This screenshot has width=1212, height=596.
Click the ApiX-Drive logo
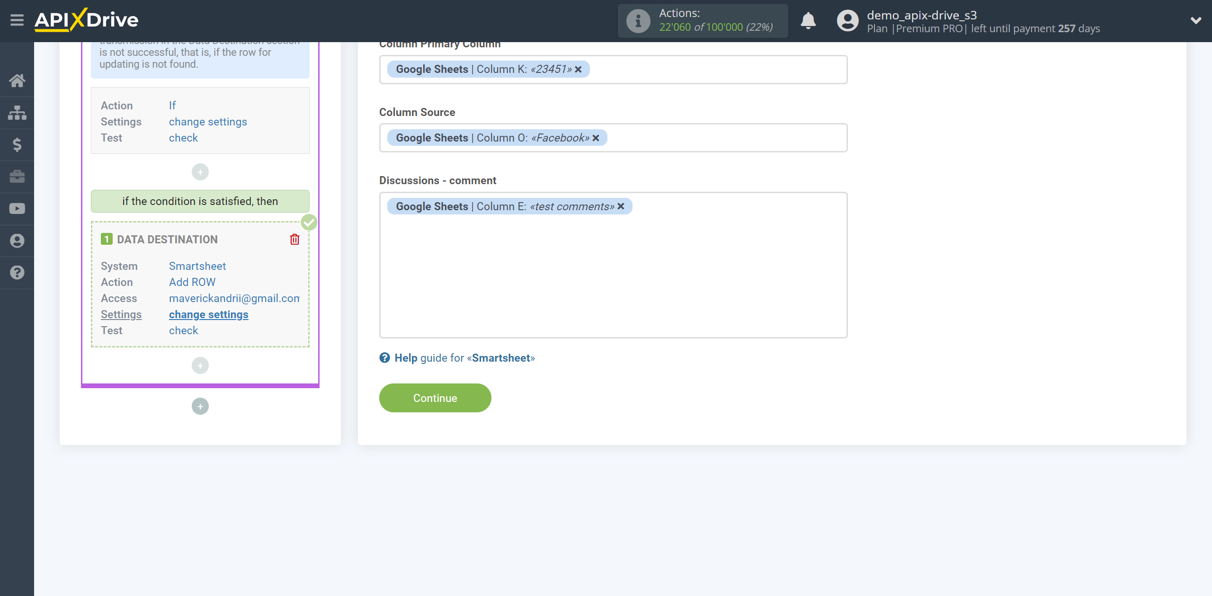click(x=87, y=20)
